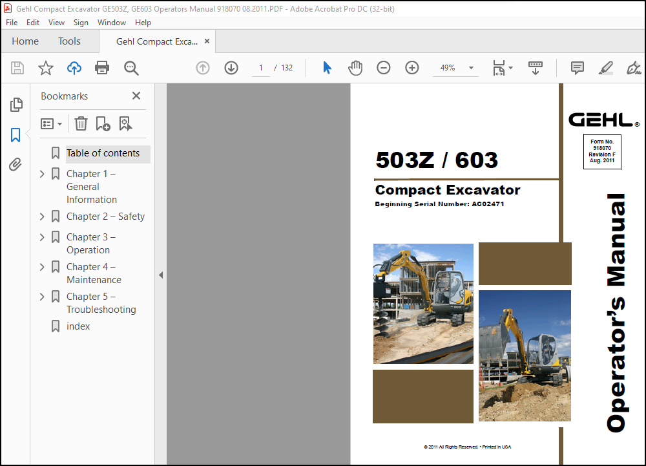
Task: Open the Find text search tool
Action: click(131, 68)
